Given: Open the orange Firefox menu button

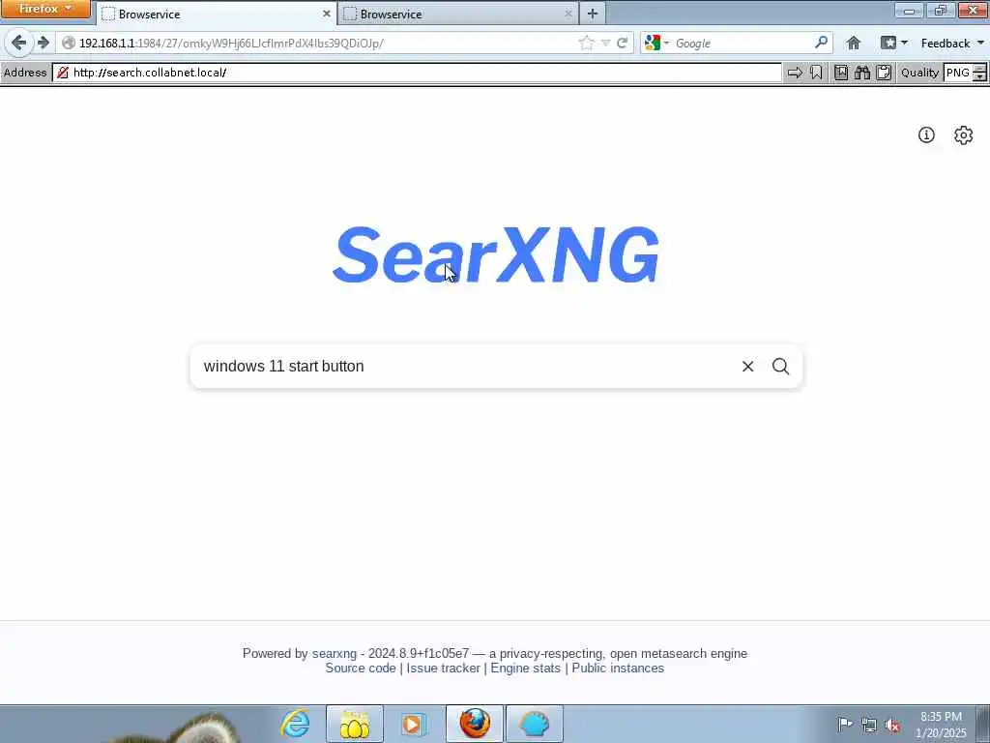Looking at the screenshot, I should (45, 9).
